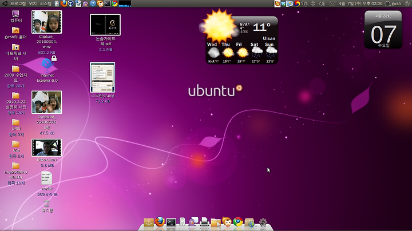412x231 pixels.
Task: Click the Dropbox tray icon
Action: pyautogui.click(x=283, y=3)
